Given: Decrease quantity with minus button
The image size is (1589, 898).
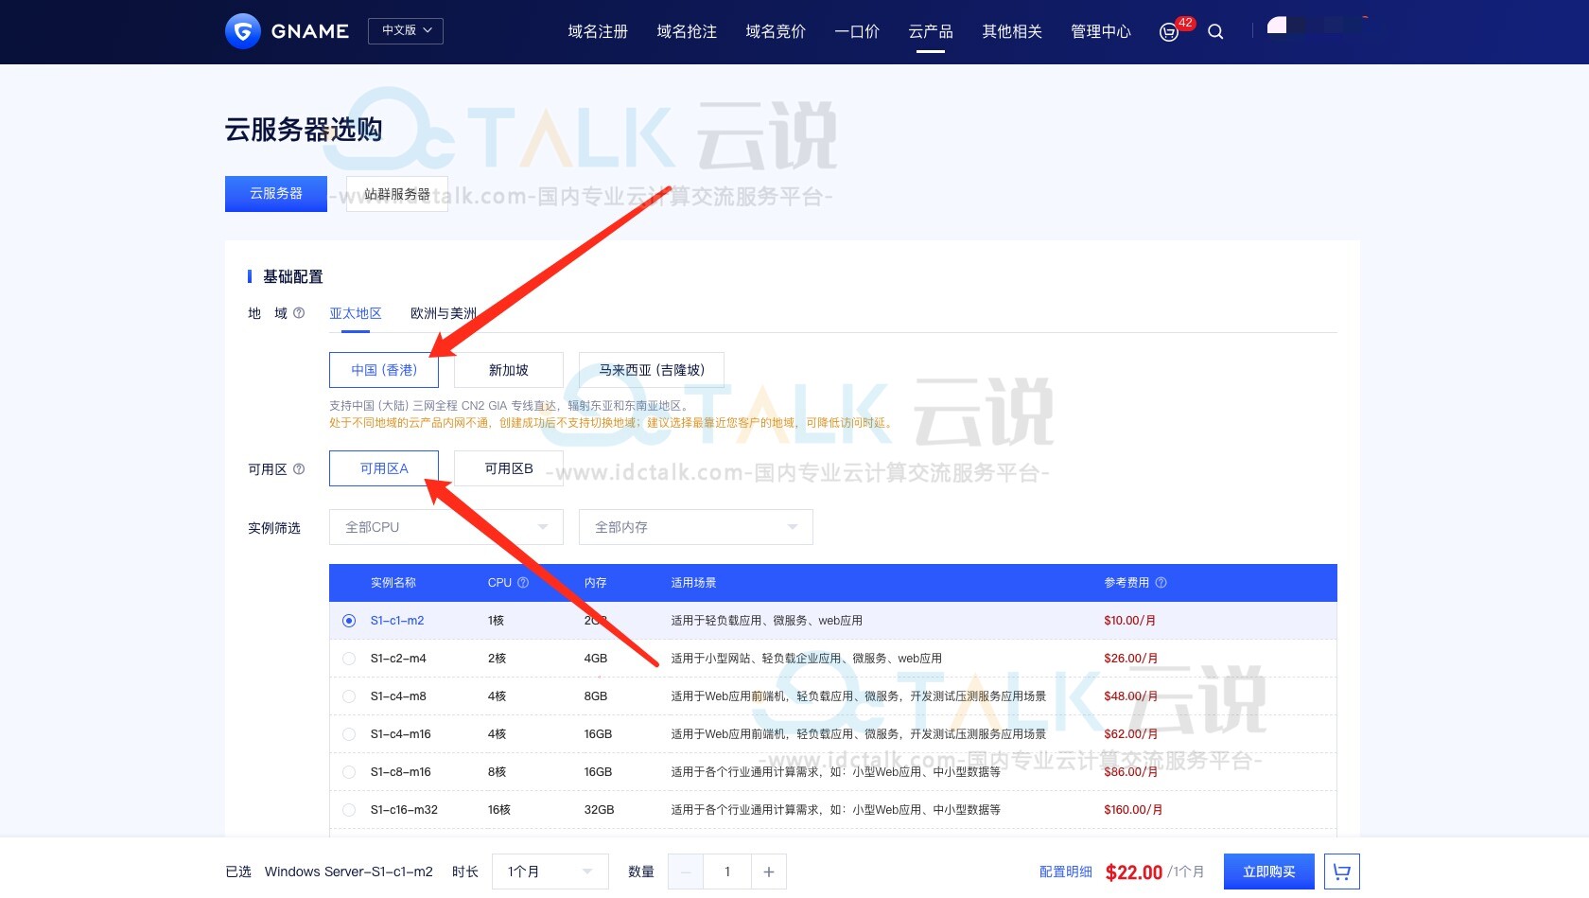Looking at the screenshot, I should 686,872.
